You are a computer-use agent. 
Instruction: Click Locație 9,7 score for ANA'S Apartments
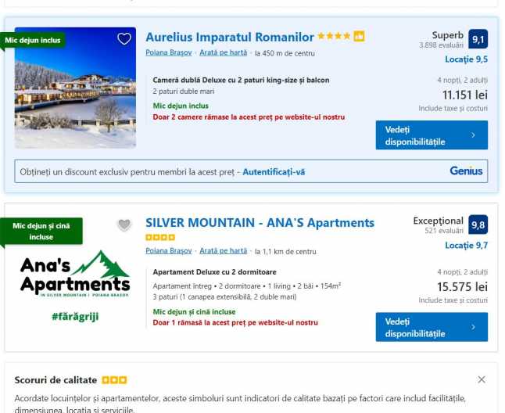466,245
